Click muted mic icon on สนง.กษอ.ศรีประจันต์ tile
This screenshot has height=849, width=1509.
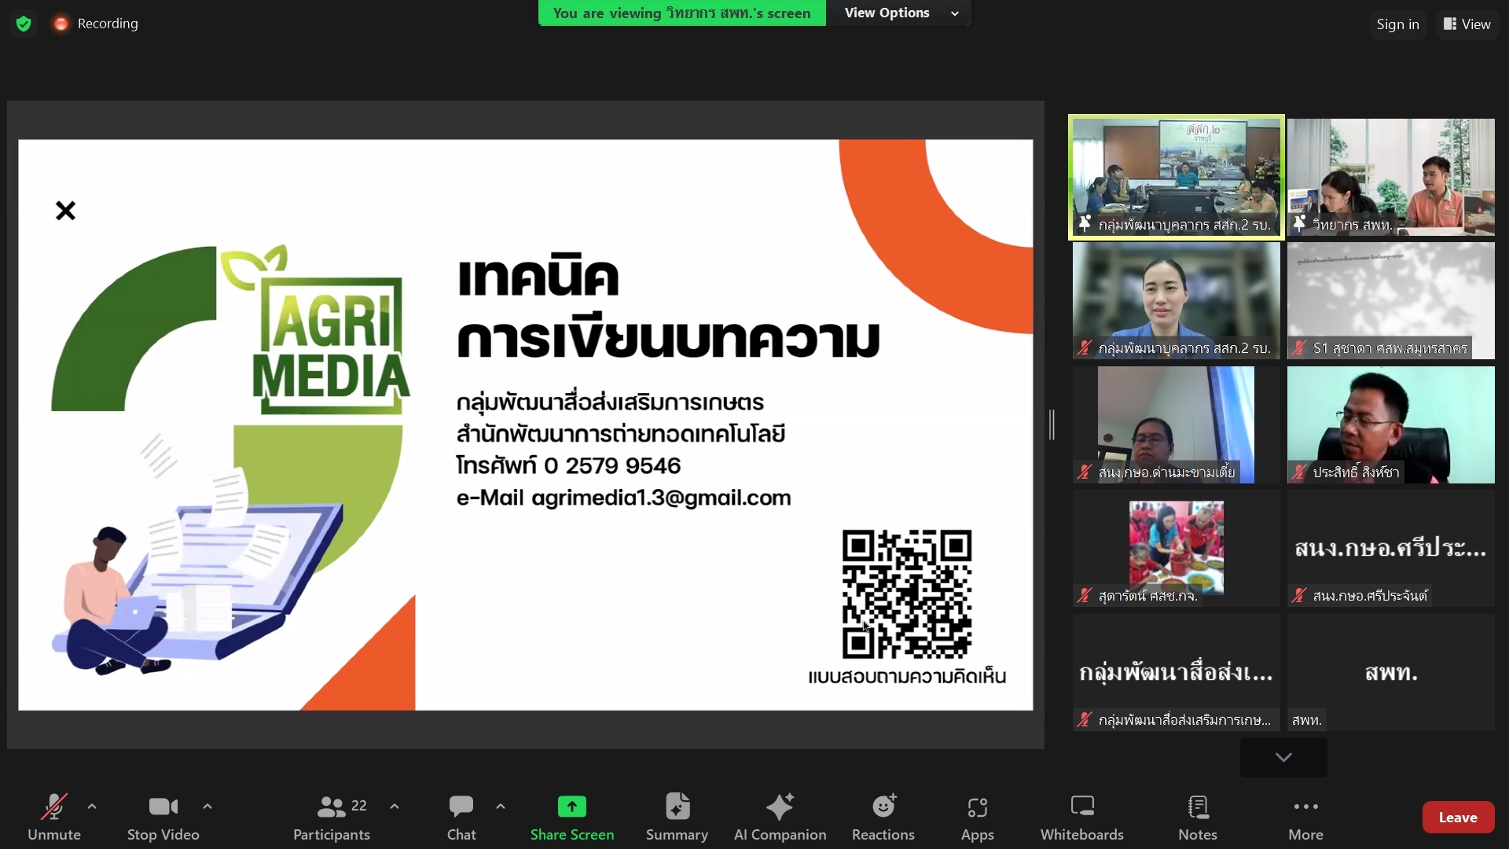click(x=1299, y=596)
